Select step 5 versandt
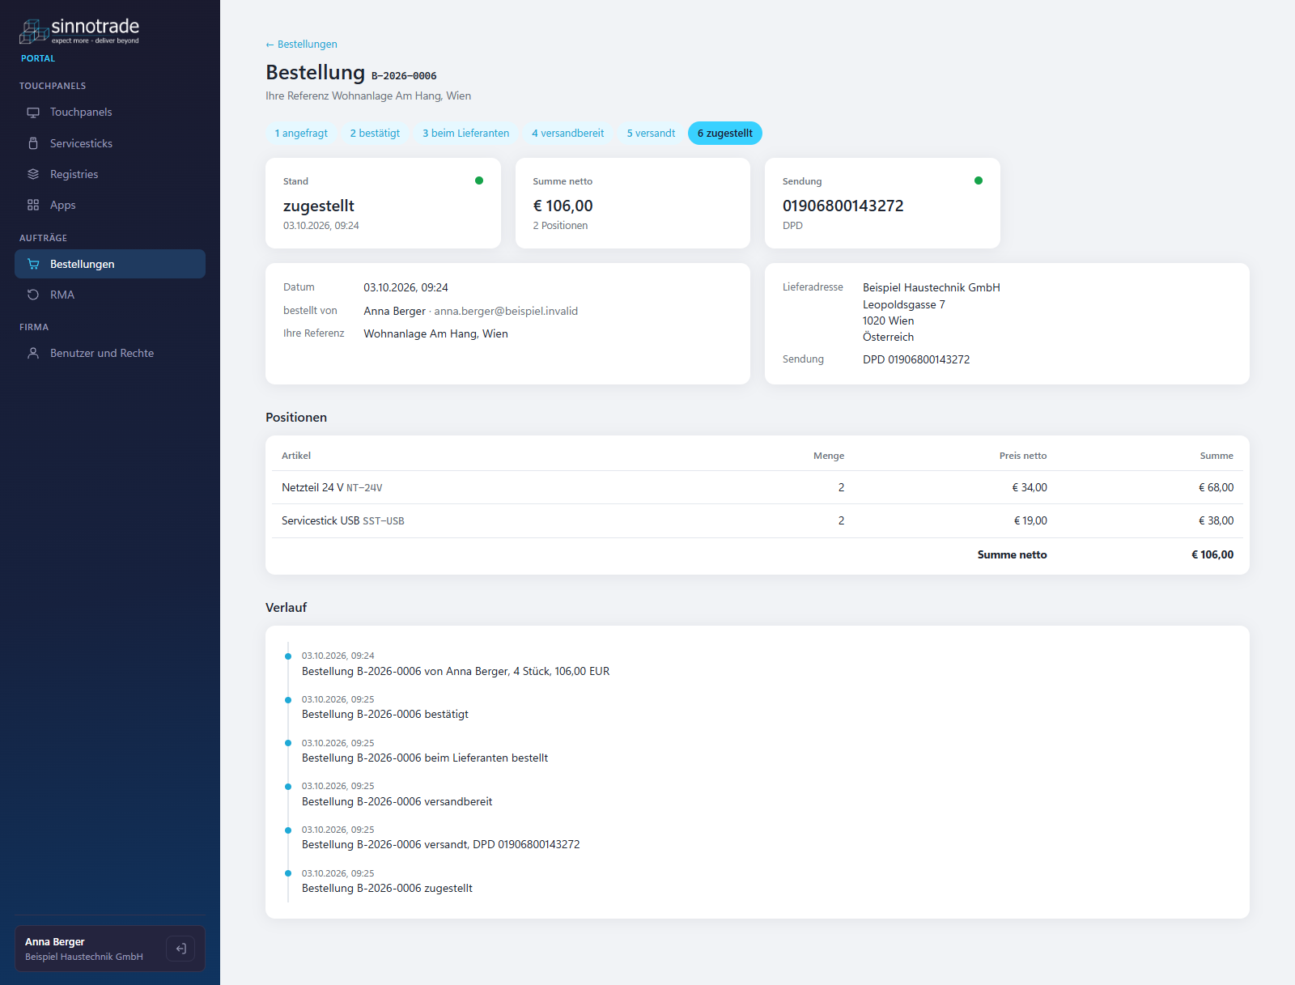This screenshot has height=985, width=1295. 651,134
